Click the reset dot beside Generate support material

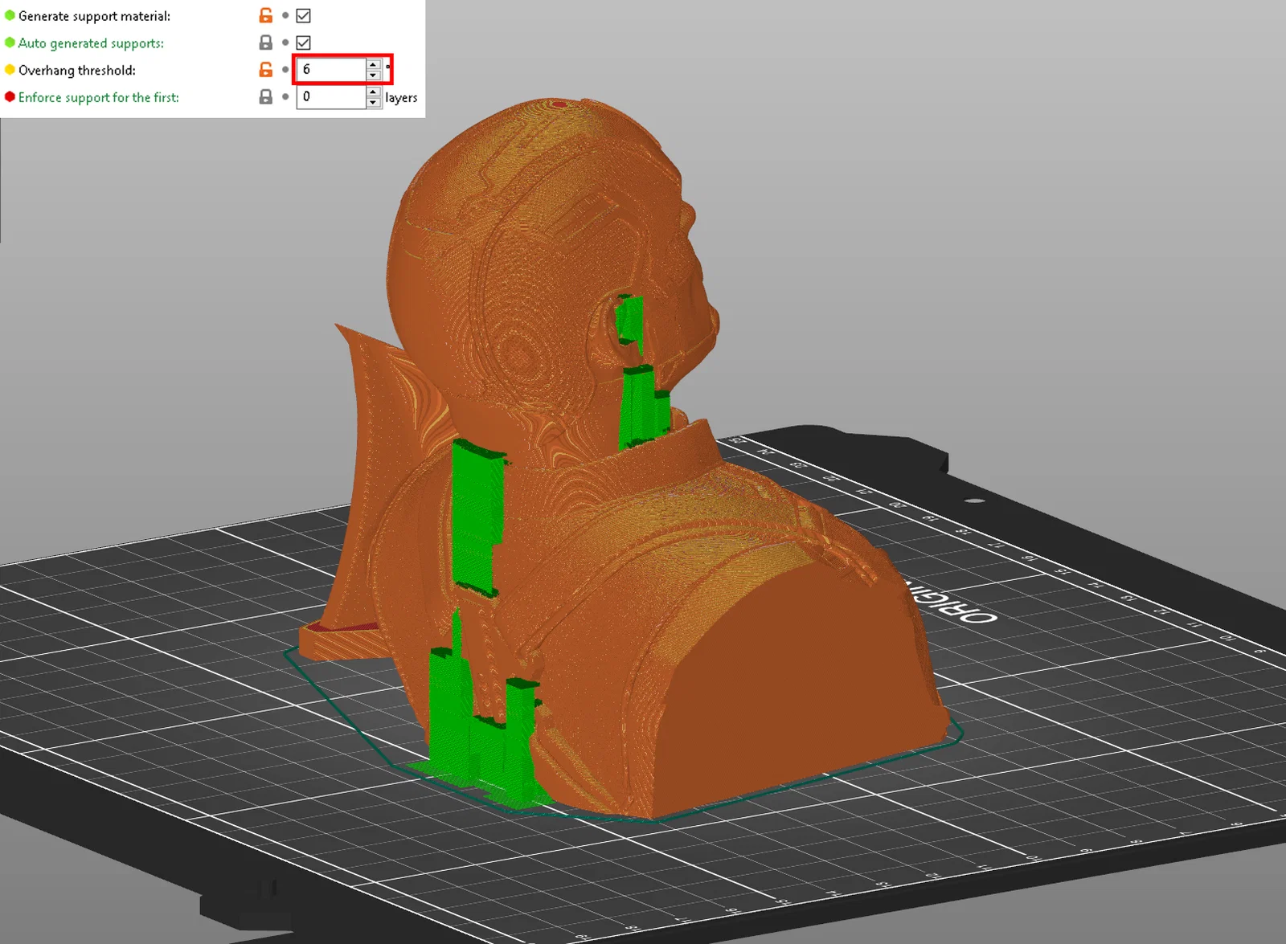pyautogui.click(x=285, y=15)
